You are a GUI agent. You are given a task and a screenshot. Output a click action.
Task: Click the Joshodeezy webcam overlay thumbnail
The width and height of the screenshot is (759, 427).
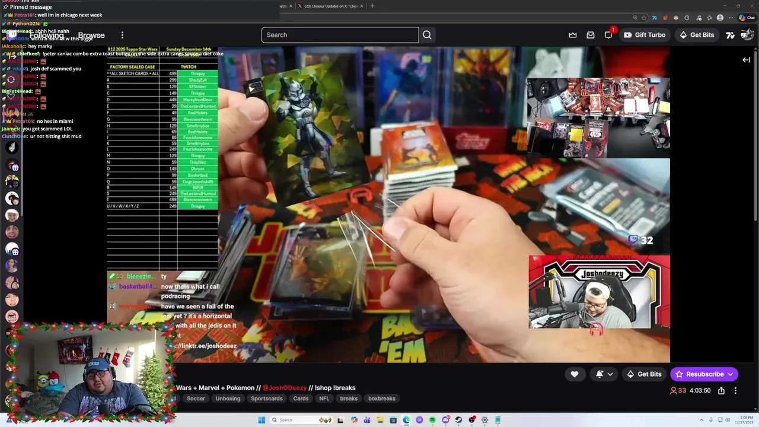[599, 292]
